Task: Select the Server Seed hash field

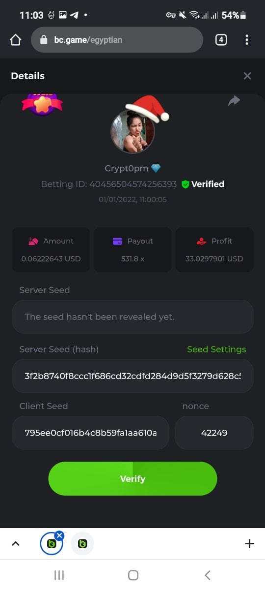Action: tap(132, 376)
